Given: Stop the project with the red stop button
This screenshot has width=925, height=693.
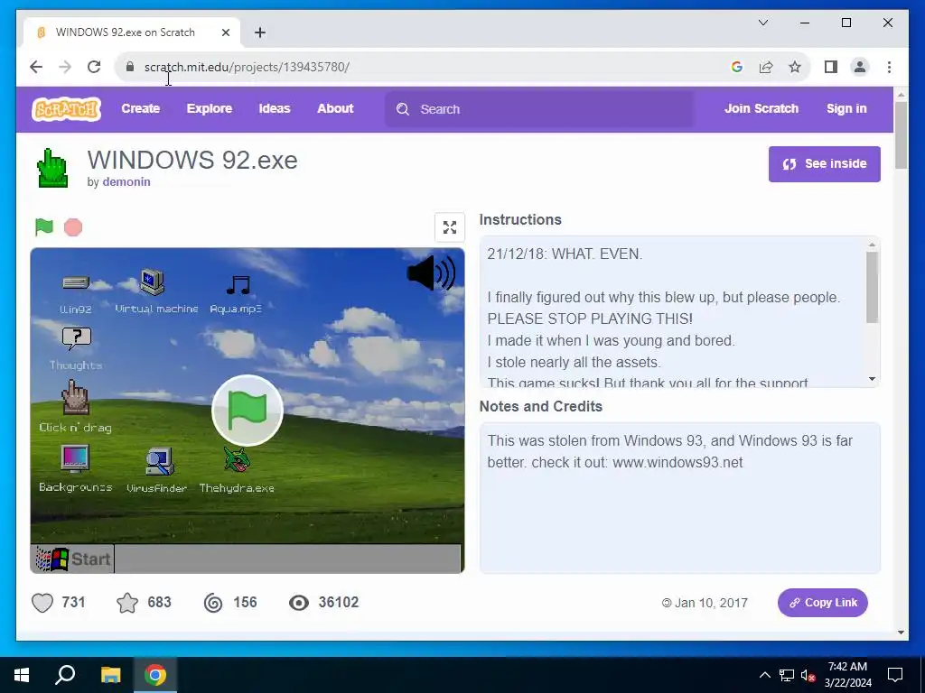Looking at the screenshot, I should pos(73,226).
